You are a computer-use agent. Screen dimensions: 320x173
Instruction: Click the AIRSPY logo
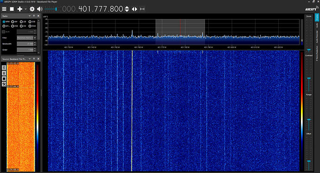click(x=312, y=9)
